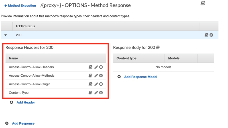The height and width of the screenshot is (128, 228).
Task: Select the 200 status code text
Action: click(x=19, y=35)
